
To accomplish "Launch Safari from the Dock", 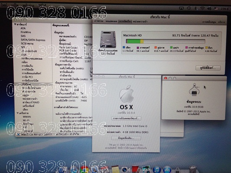I will (74, 170).
